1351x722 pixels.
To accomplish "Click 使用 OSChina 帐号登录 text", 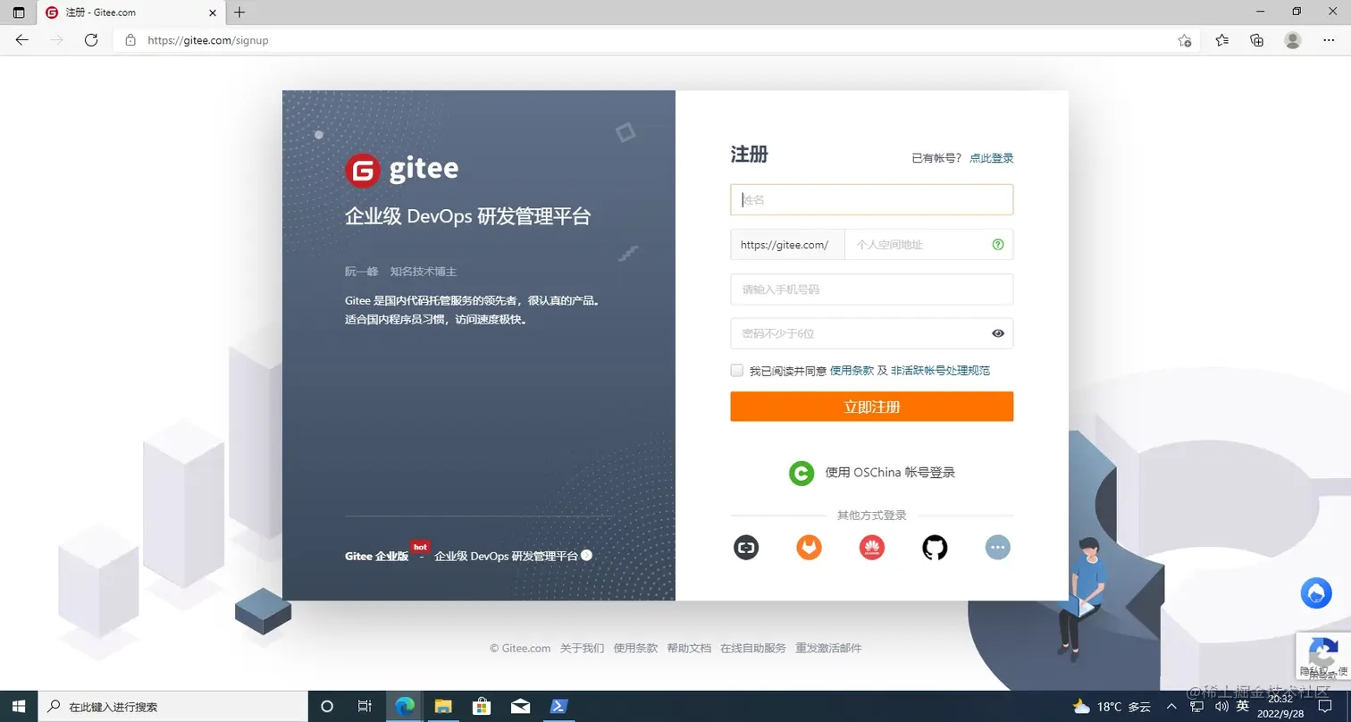I will 890,473.
